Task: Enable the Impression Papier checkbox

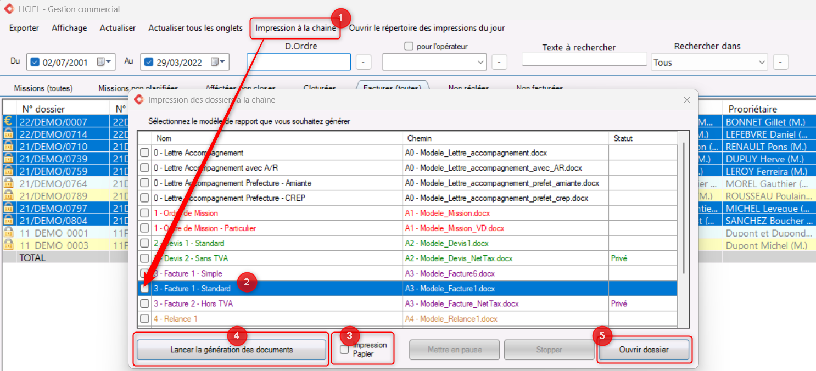Action: (x=344, y=350)
